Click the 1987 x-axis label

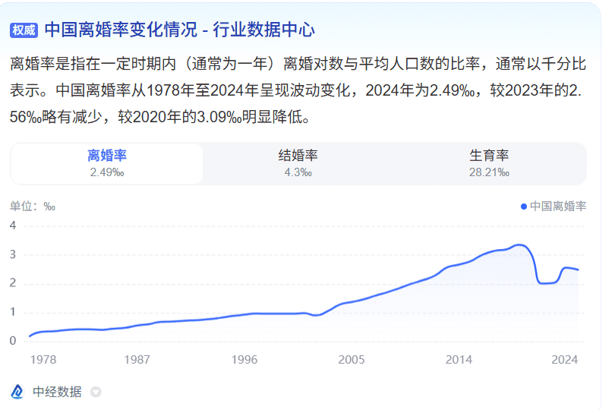click(x=137, y=359)
